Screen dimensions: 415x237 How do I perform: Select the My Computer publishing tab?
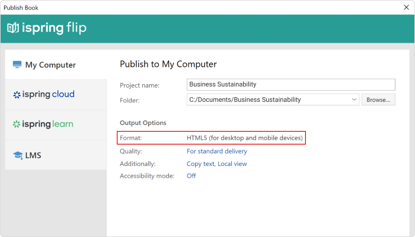point(56,64)
